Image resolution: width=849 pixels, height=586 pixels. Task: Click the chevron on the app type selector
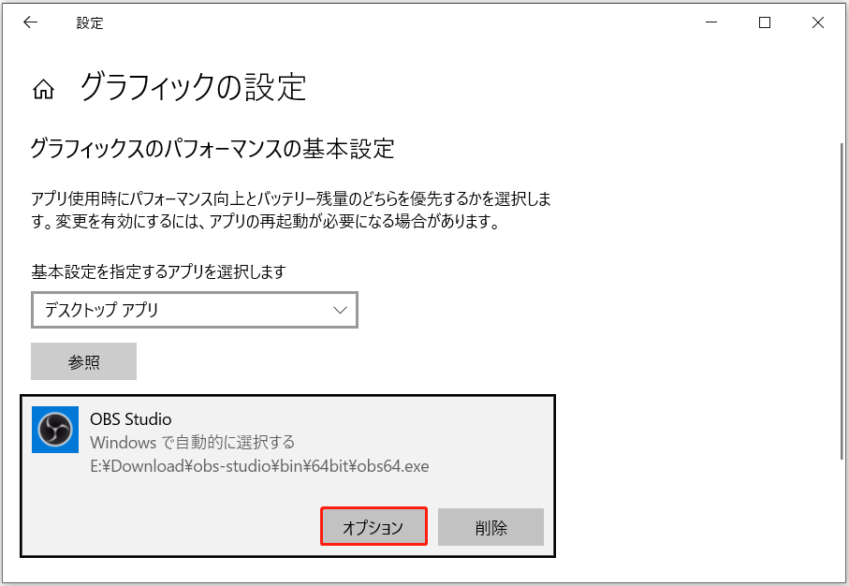coord(339,310)
